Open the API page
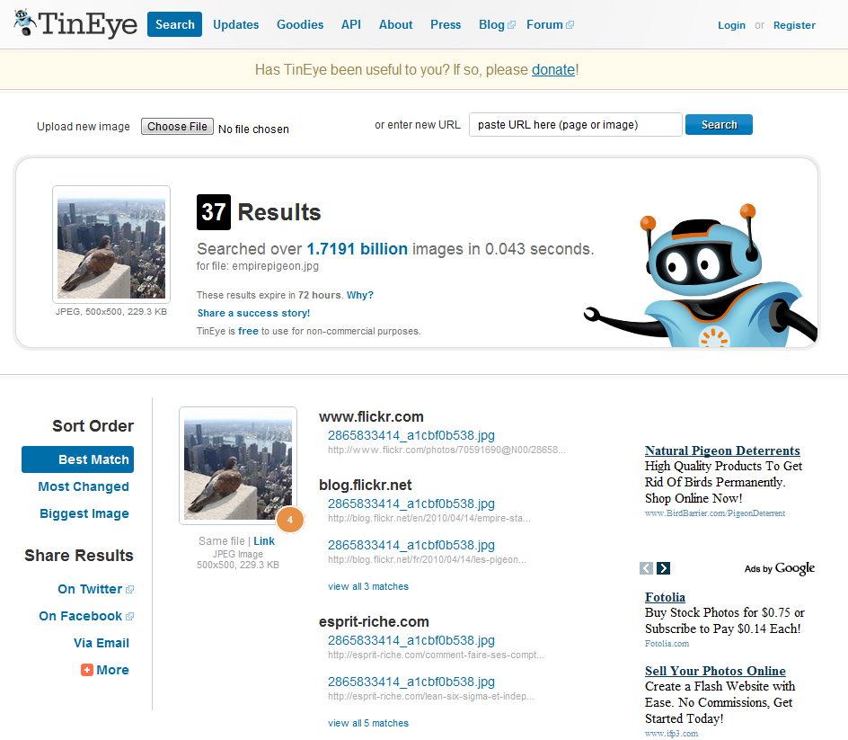This screenshot has height=740, width=848. [351, 25]
